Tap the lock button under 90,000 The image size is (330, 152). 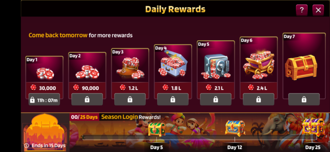[87, 100]
